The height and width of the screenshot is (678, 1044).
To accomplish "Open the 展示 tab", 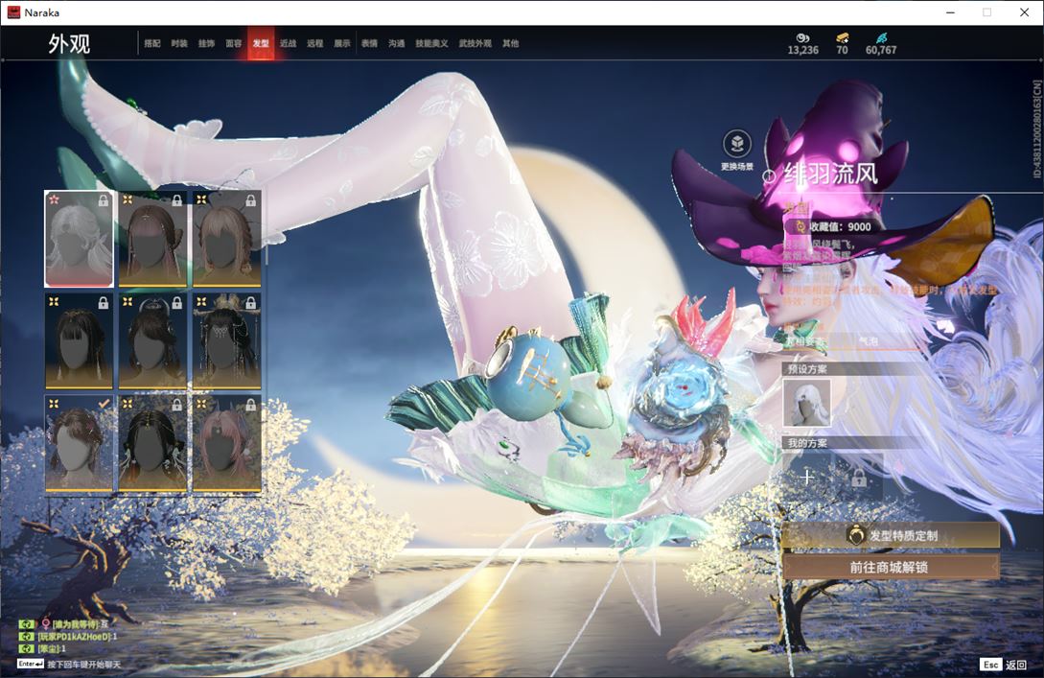I will [x=342, y=43].
